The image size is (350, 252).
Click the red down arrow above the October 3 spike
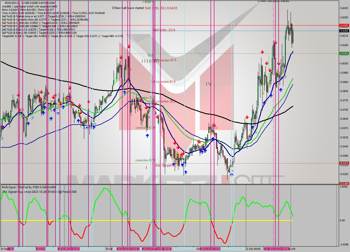(x=129, y=46)
